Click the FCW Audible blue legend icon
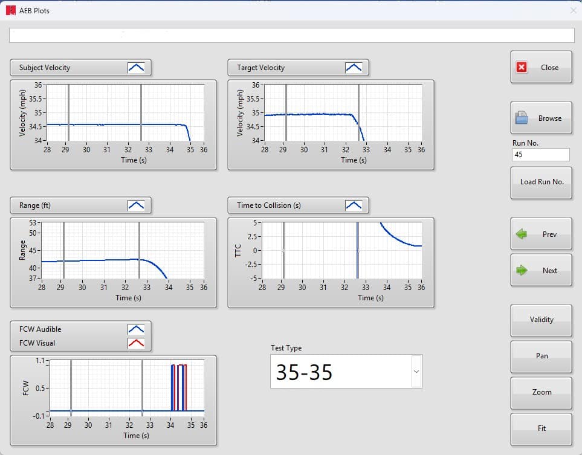Screen dimensions: 582x455 coord(136,329)
